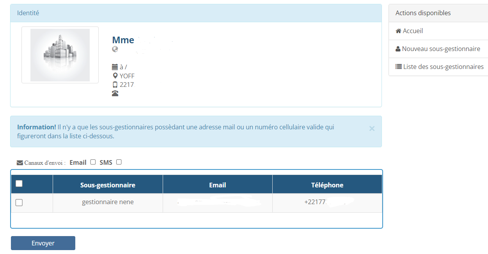
Task: Click the list icon for Liste des sous-gestionnaires
Action: point(398,67)
